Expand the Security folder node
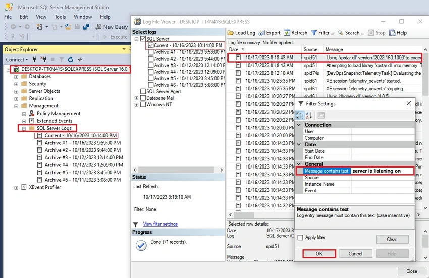The height and width of the screenshot is (278, 429). tap(16, 84)
